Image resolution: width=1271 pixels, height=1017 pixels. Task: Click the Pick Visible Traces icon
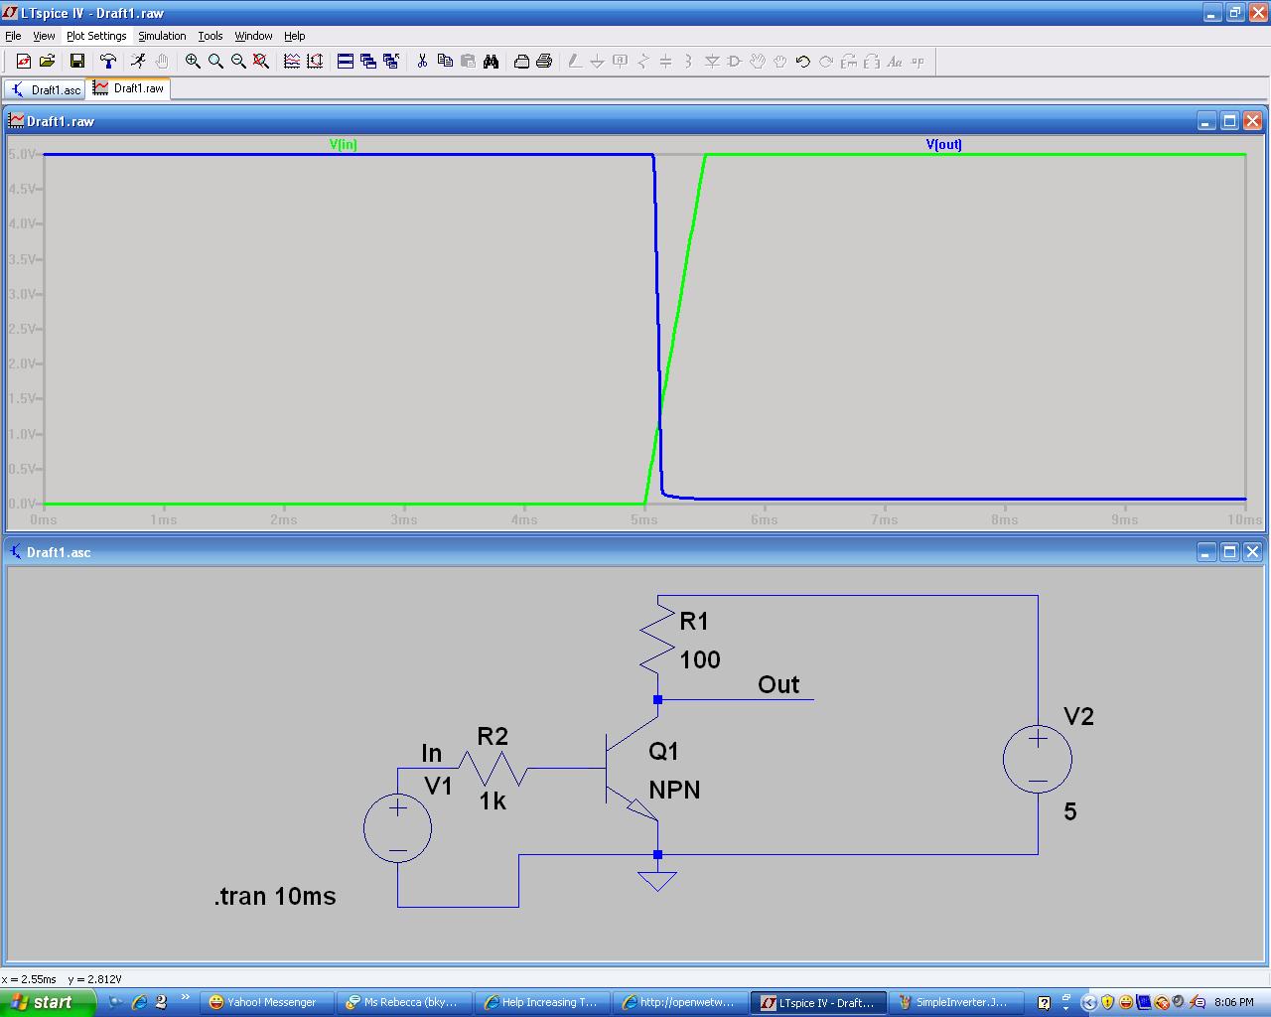[x=292, y=62]
